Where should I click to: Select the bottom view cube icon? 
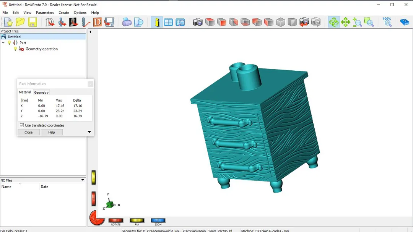(245, 22)
